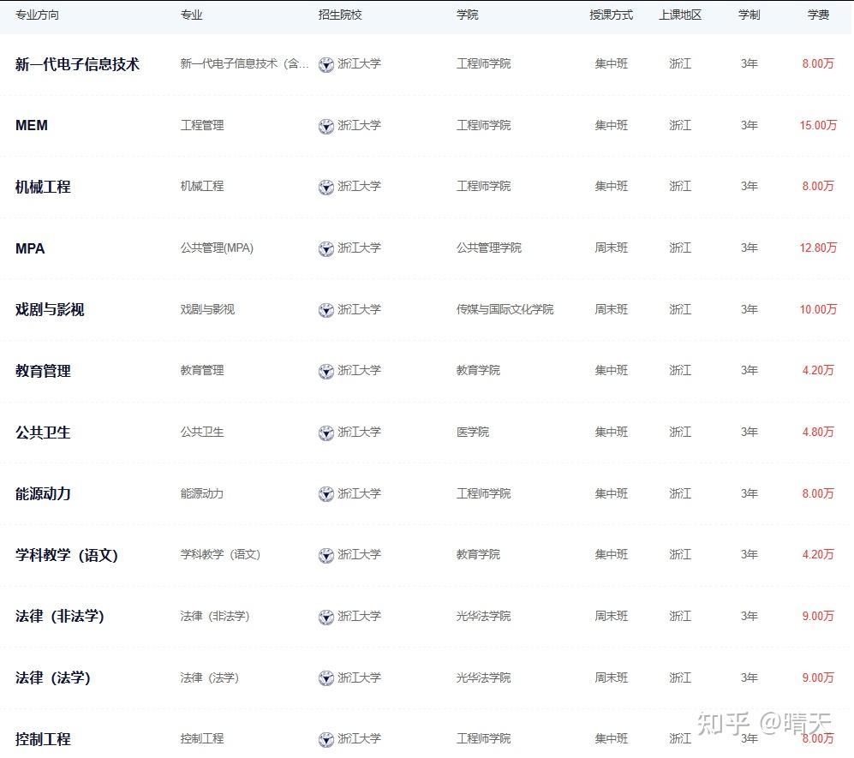Click 12.80万 tuition in MPA row
Viewport: 854px width, 758px height.
pyautogui.click(x=818, y=248)
